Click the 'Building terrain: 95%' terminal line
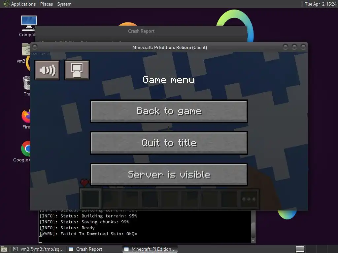This screenshot has width=338, height=253. 88,216
